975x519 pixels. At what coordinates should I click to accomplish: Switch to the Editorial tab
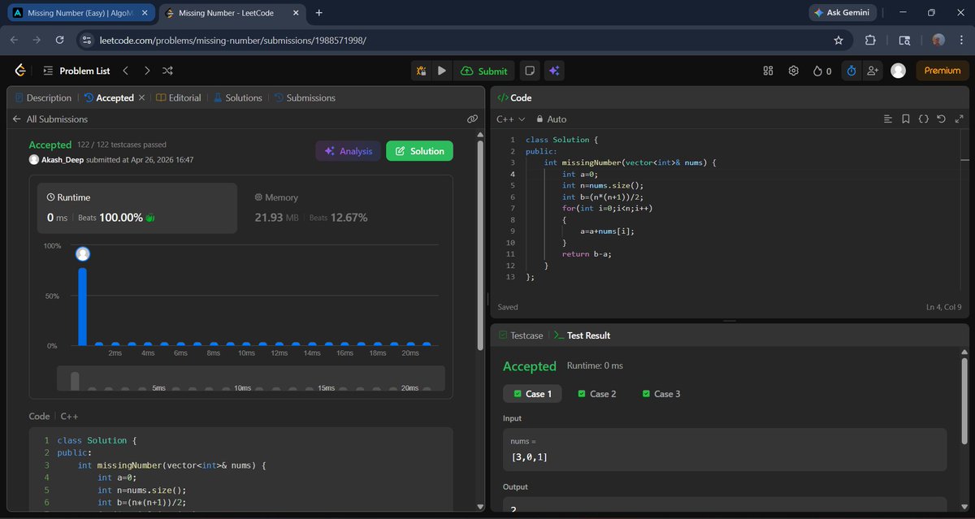pos(179,97)
